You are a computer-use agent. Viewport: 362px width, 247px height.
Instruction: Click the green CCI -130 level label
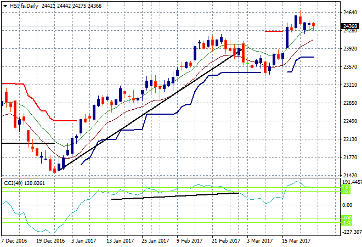(x=346, y=223)
